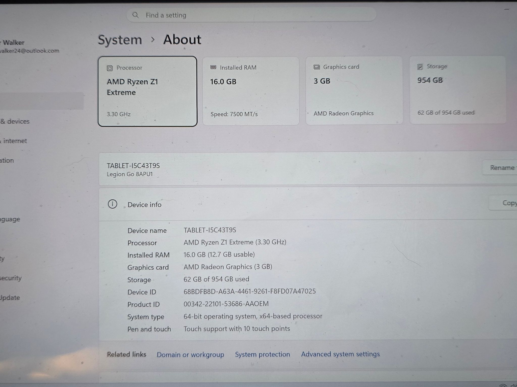Go back to System in breadcrumb
Viewport: 517px width, 387px height.
coord(120,40)
